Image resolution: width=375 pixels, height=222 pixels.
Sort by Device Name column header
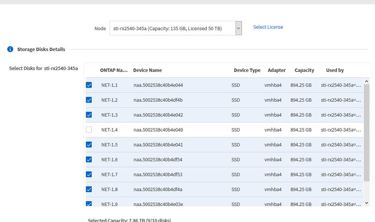pos(147,70)
